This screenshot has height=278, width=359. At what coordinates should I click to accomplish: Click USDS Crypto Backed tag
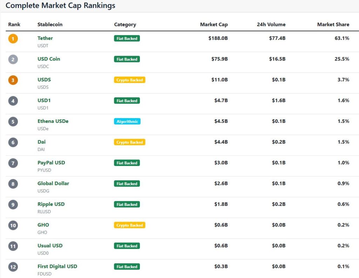130,80
